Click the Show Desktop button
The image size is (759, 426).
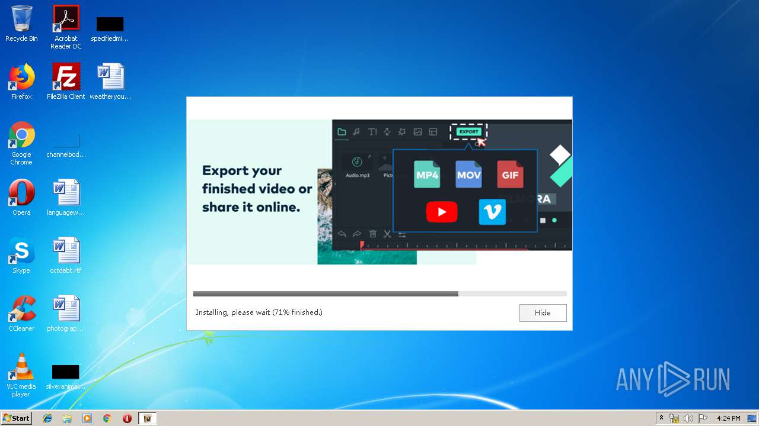click(x=752, y=418)
